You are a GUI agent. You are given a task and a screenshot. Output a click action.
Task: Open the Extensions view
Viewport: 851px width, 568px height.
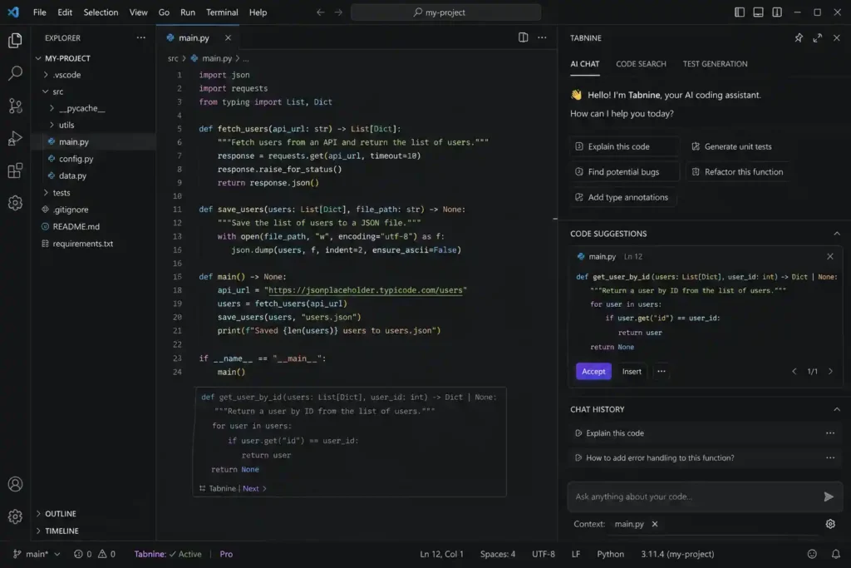[x=15, y=170]
